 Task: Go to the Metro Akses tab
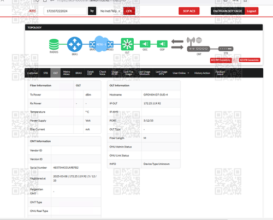[67, 73]
